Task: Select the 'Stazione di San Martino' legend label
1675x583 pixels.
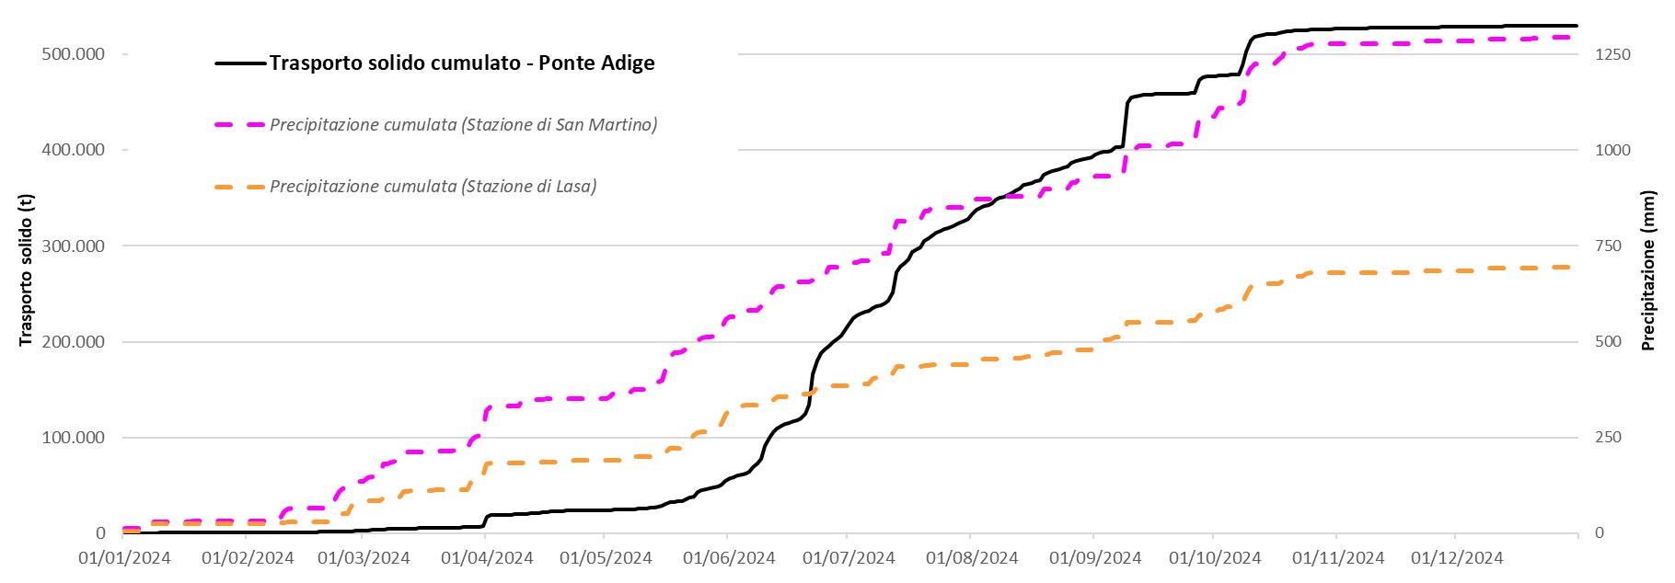Action: 463,125
